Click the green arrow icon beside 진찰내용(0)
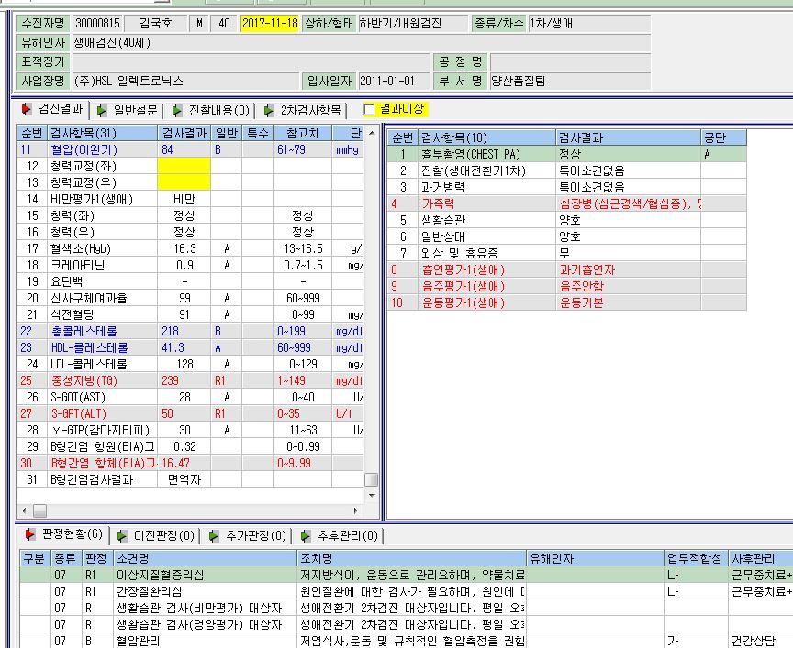The width and height of the screenshot is (793, 648). (x=176, y=110)
